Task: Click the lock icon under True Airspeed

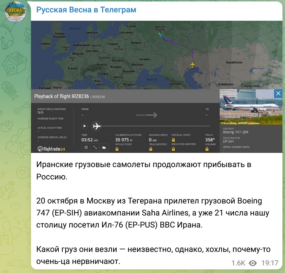Action: coord(151,149)
